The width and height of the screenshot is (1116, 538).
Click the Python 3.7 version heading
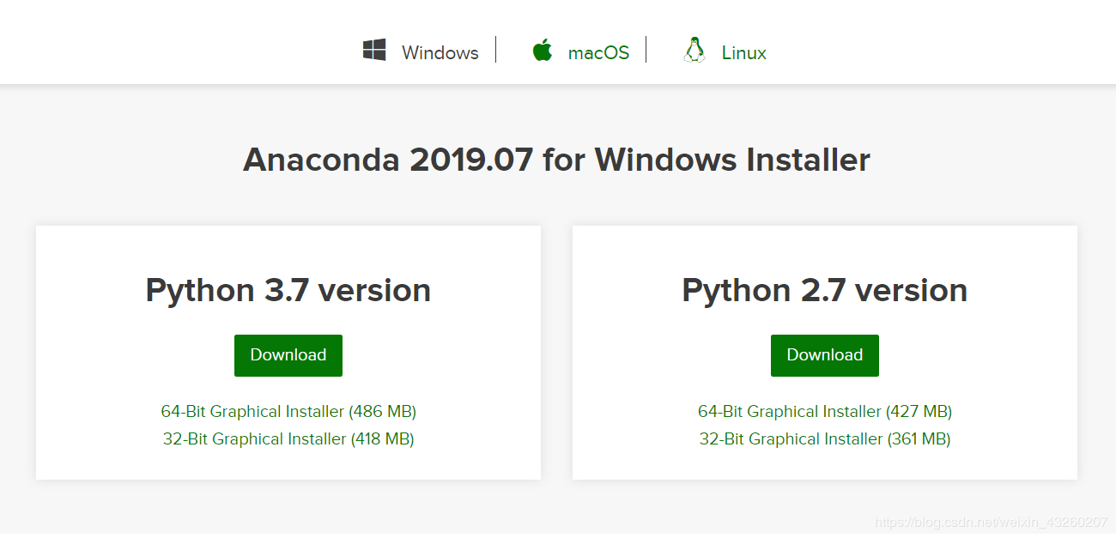click(x=288, y=291)
